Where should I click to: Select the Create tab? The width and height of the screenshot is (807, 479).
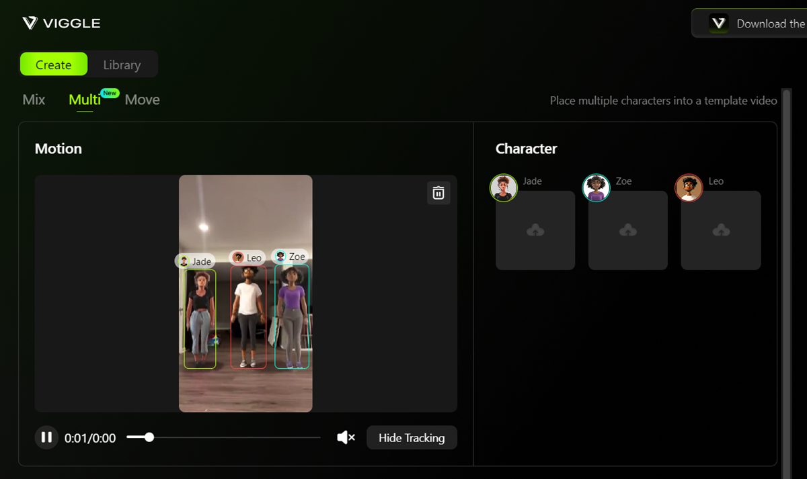pos(54,64)
